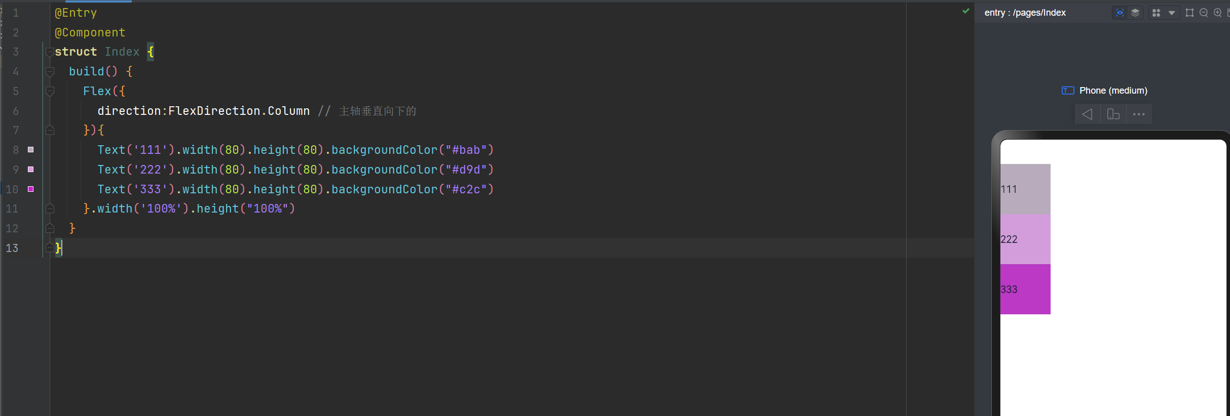
Task: Click the rotate device icon above the phone
Action: coord(1113,114)
